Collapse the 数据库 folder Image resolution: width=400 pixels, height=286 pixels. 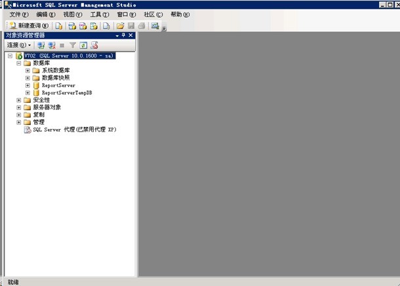[x=19, y=63]
